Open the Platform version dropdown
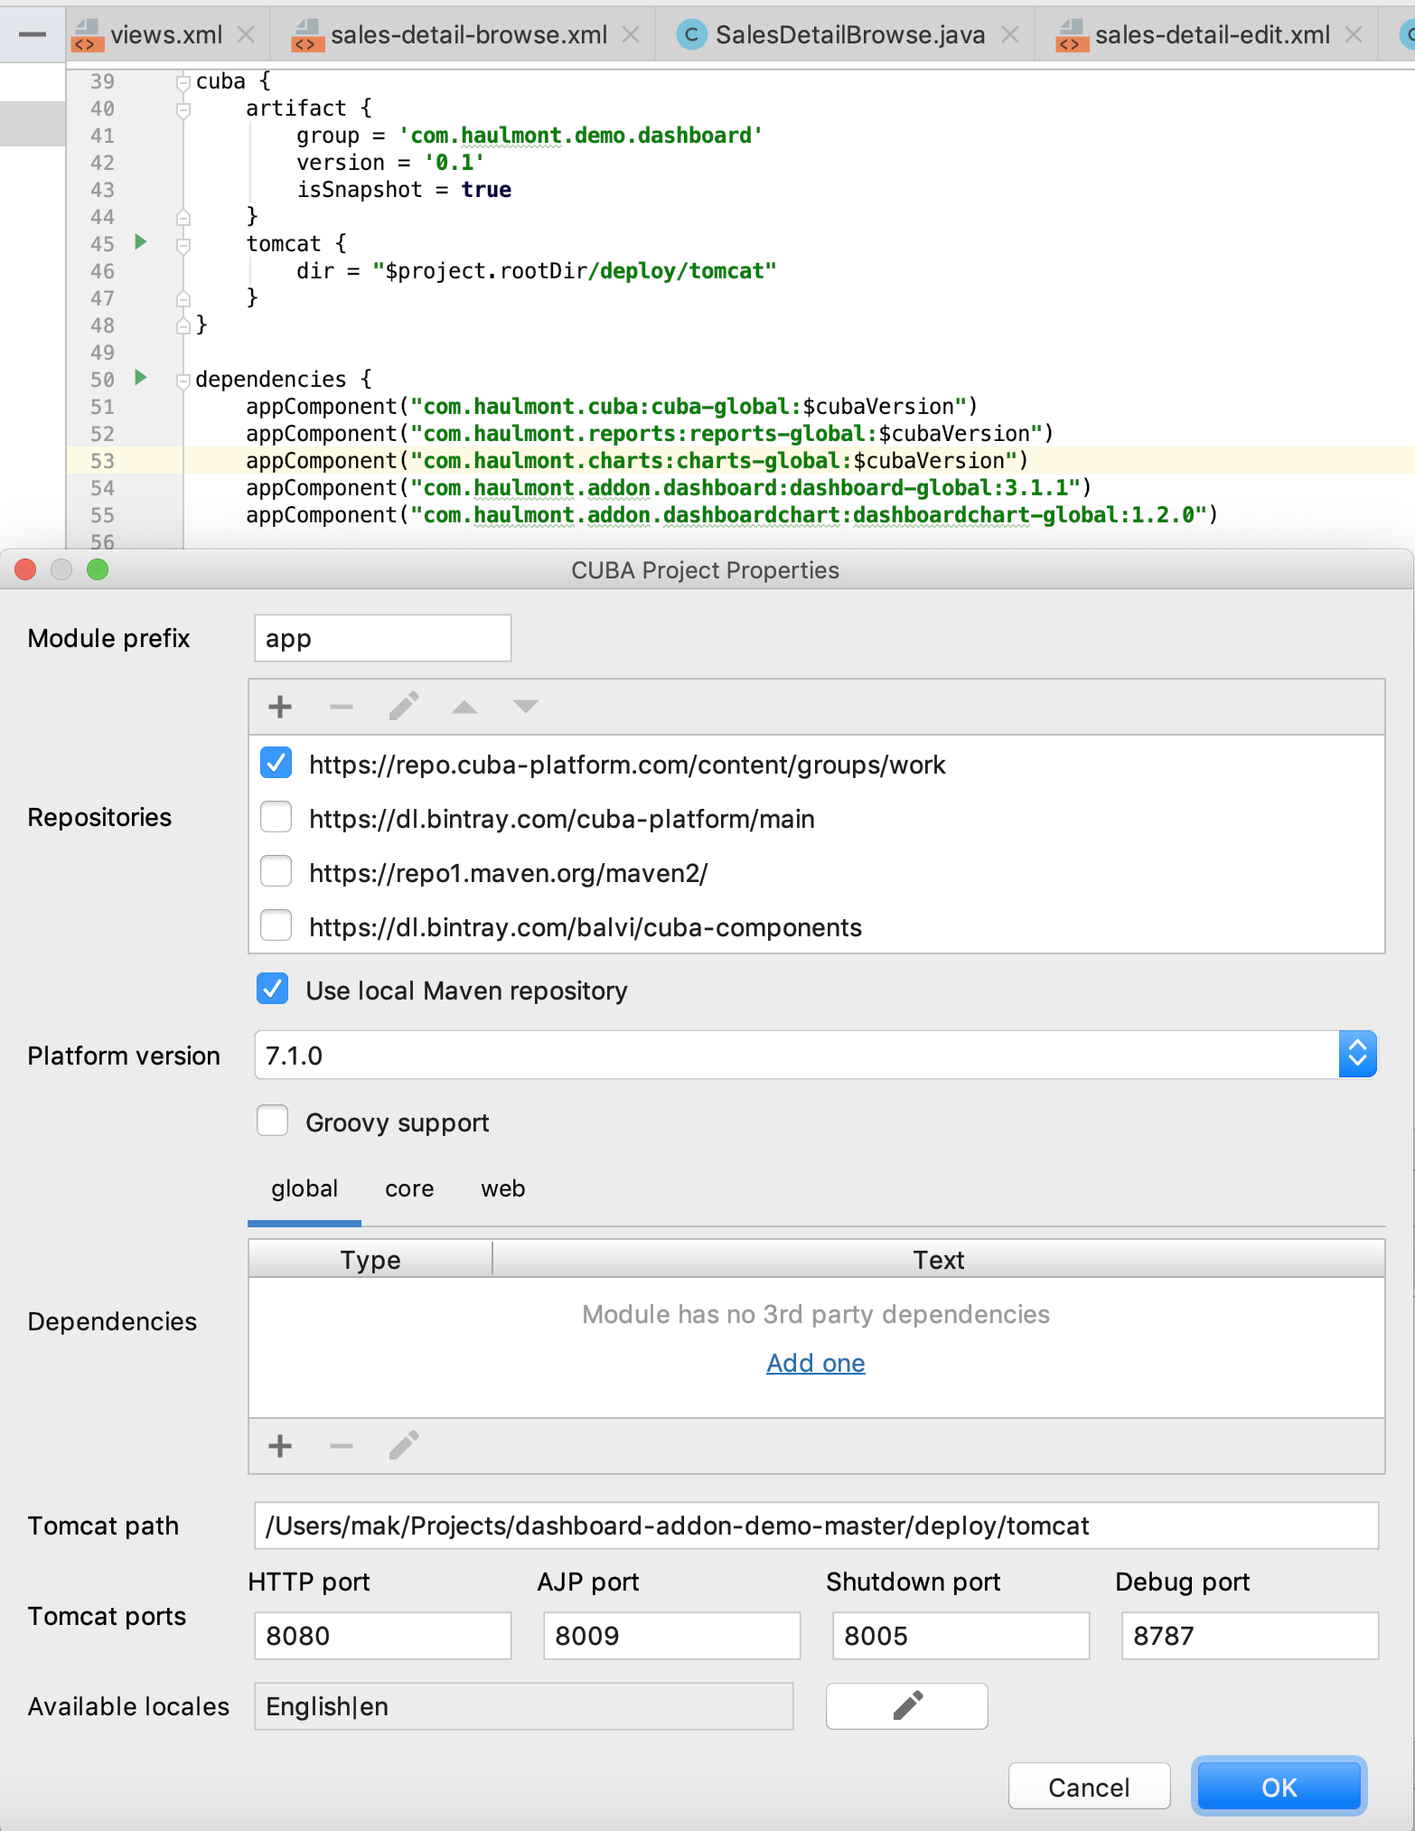 [x=1357, y=1055]
